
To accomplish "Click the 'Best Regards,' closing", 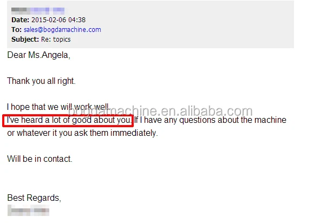I will 34,198.
